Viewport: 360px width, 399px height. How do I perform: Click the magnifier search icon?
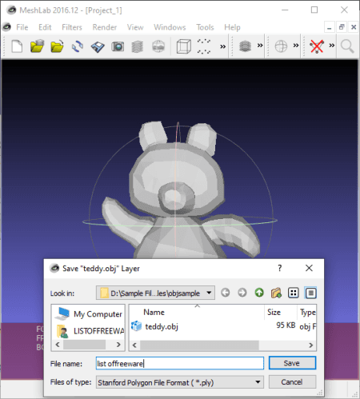(x=347, y=46)
